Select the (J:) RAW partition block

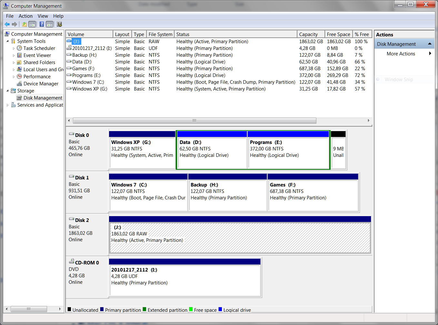(240, 234)
